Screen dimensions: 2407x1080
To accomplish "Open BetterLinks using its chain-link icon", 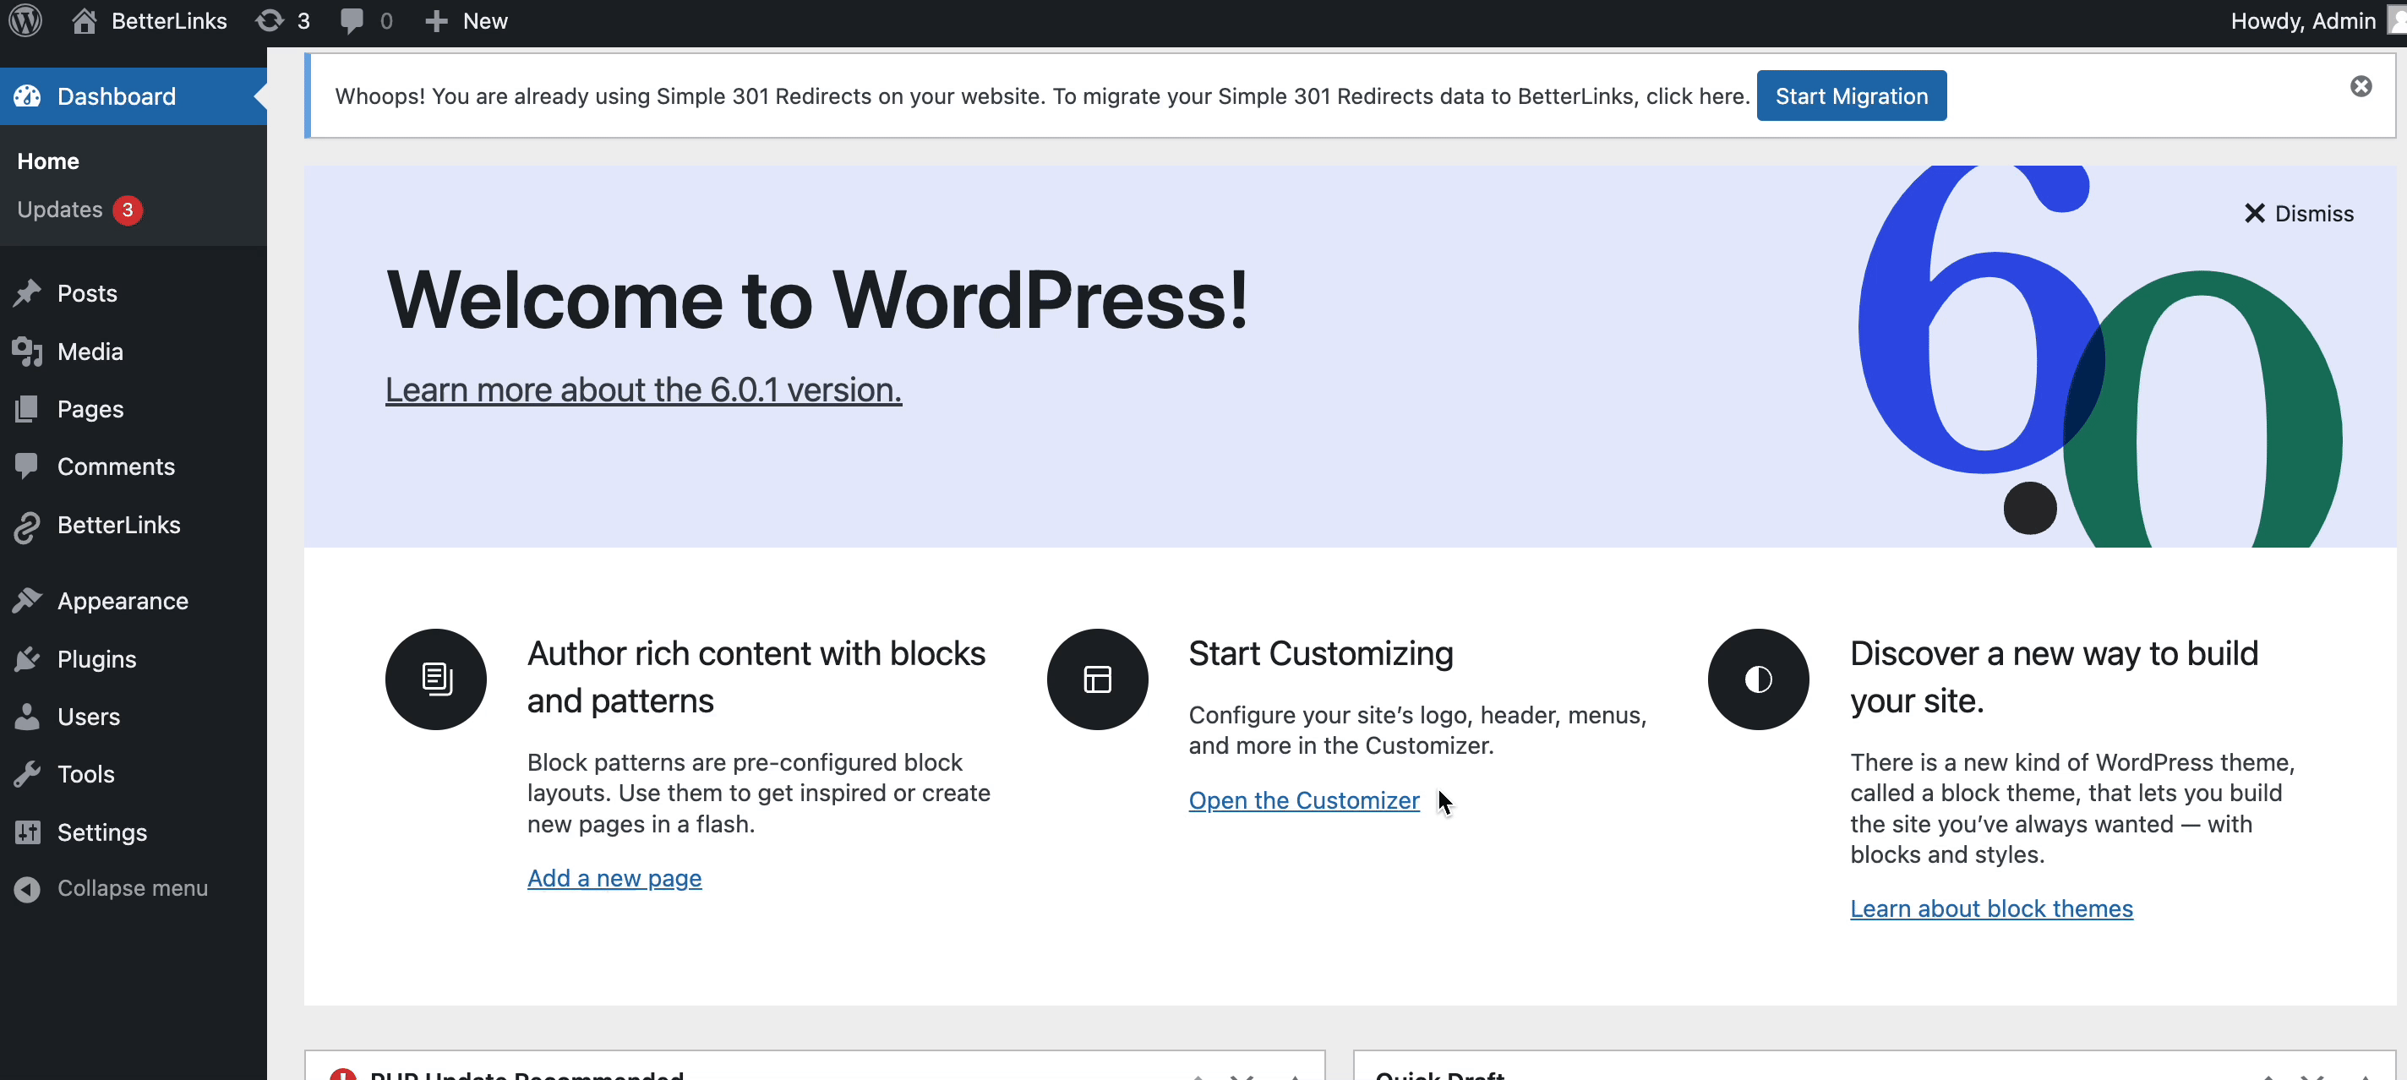I will [x=28, y=525].
